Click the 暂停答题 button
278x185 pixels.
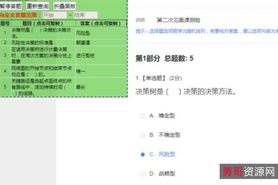[x=11, y=6]
